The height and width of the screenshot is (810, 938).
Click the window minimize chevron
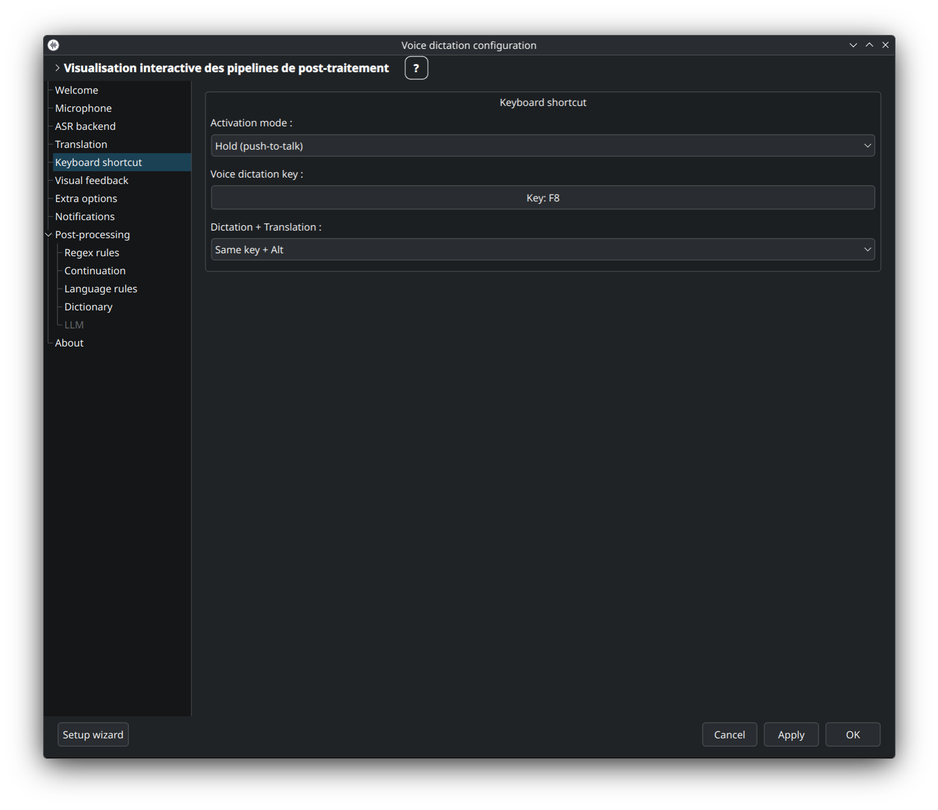coord(853,45)
